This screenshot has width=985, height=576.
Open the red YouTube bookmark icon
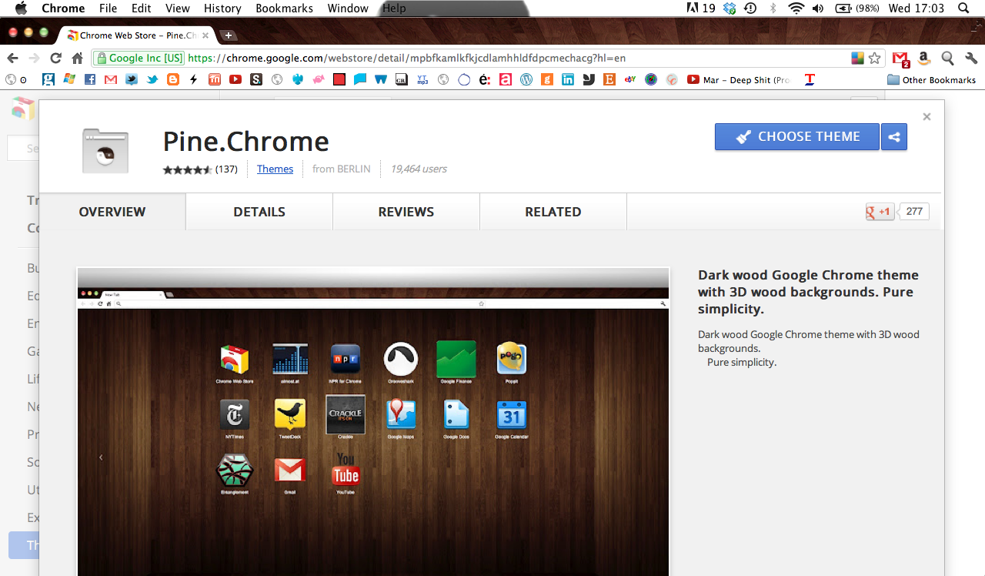[x=235, y=79]
